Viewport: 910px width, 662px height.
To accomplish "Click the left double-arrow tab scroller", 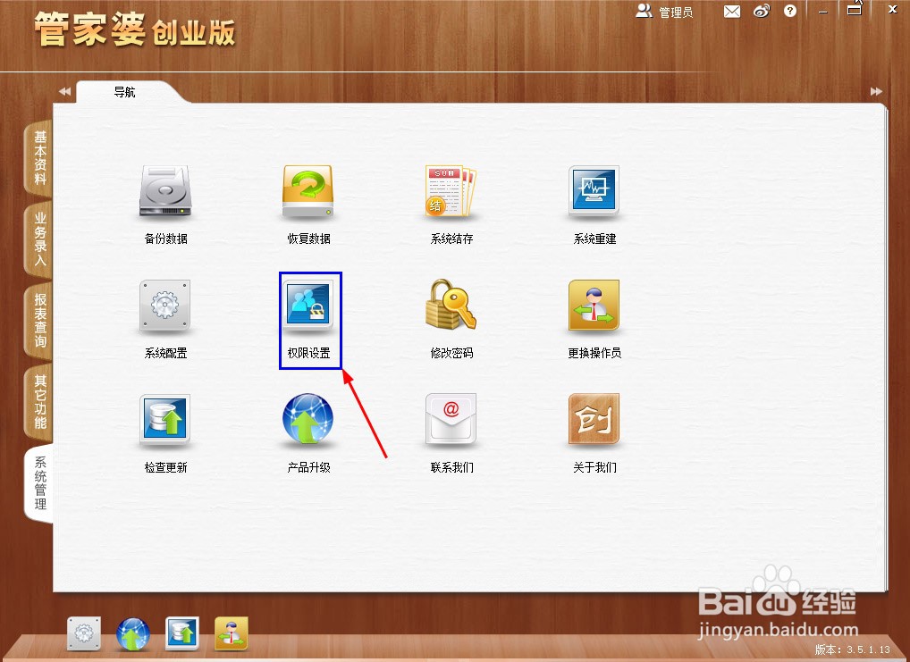I will (64, 91).
